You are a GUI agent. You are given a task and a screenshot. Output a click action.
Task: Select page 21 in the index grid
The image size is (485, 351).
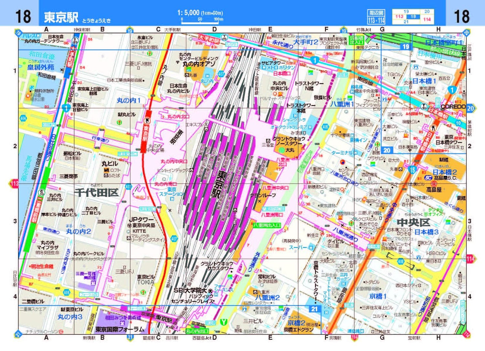[x=406, y=22]
